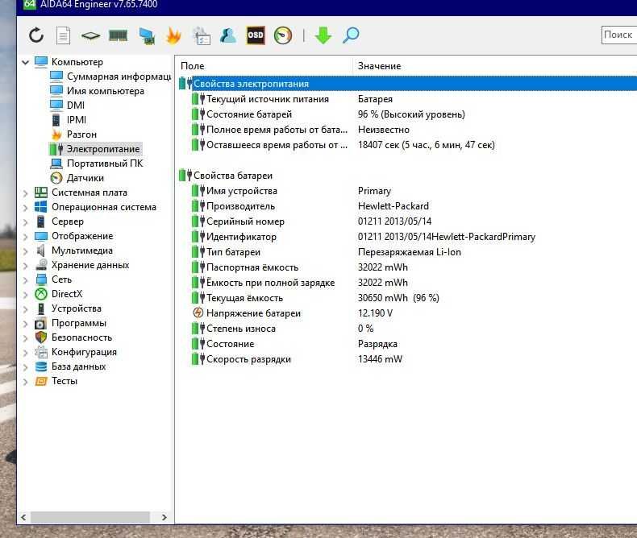Image resolution: width=637 pixels, height=538 pixels.
Task: Expand the Мультимедиа tree node
Action: tap(26, 250)
